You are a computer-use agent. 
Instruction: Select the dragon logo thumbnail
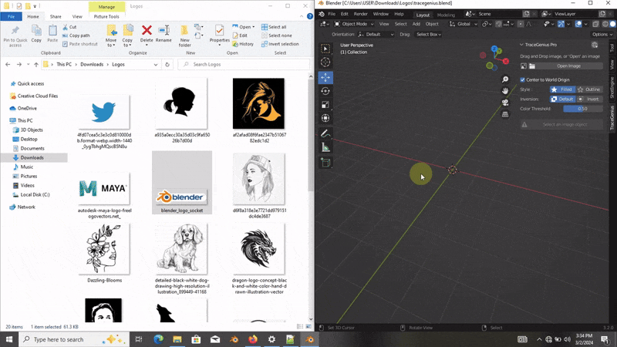[258, 248]
